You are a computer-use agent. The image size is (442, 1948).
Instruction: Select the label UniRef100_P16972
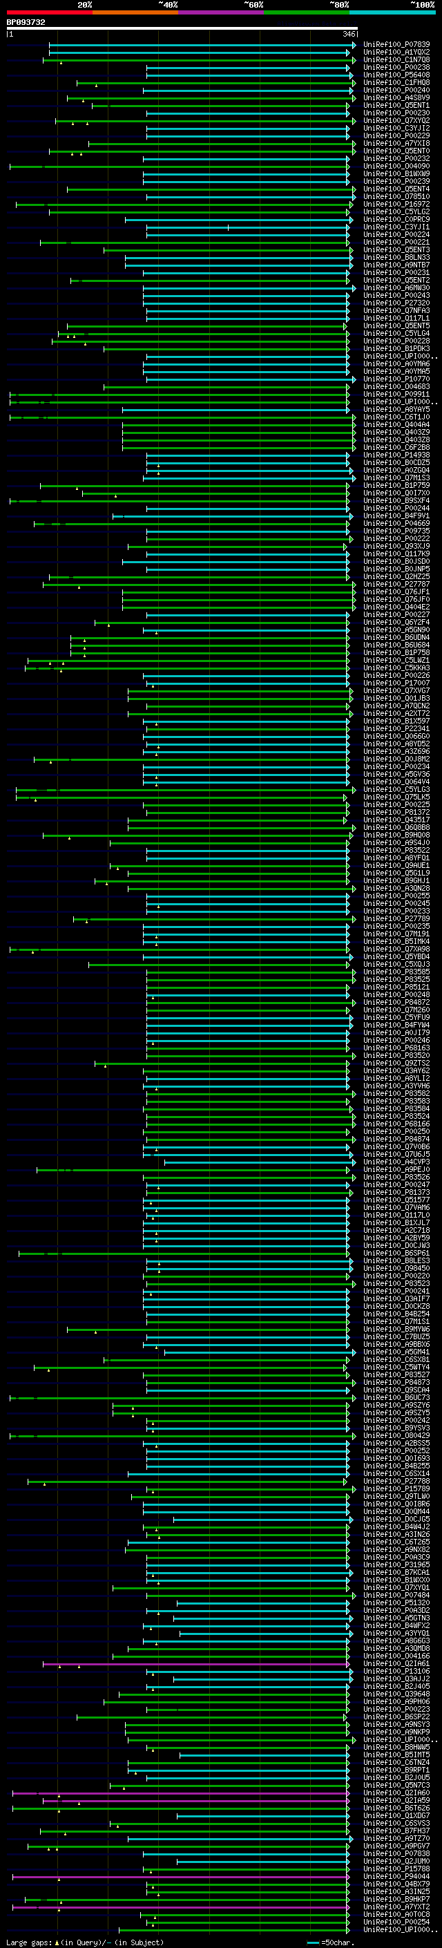(x=396, y=204)
